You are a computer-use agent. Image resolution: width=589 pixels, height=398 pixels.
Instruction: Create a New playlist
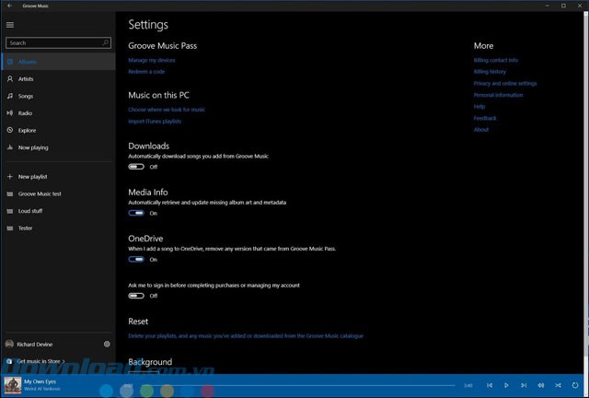pos(32,176)
